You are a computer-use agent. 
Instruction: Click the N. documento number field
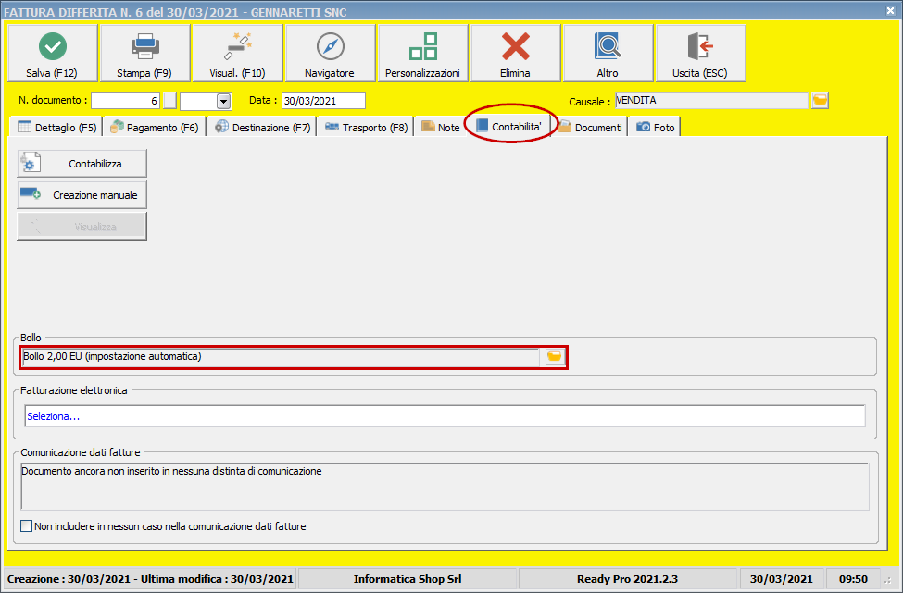pyautogui.click(x=126, y=101)
